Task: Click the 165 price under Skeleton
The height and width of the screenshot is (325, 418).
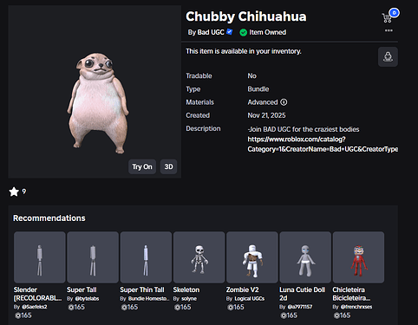Action: [183, 307]
